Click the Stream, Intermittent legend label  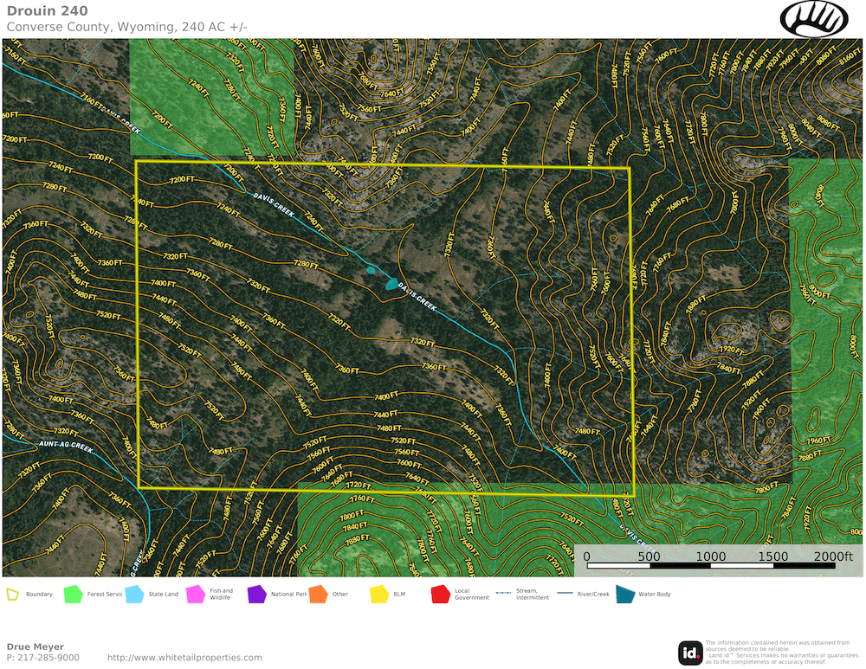532,595
